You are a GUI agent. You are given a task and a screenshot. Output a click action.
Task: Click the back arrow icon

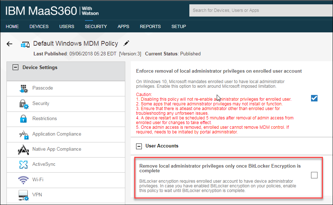[x=9, y=44]
